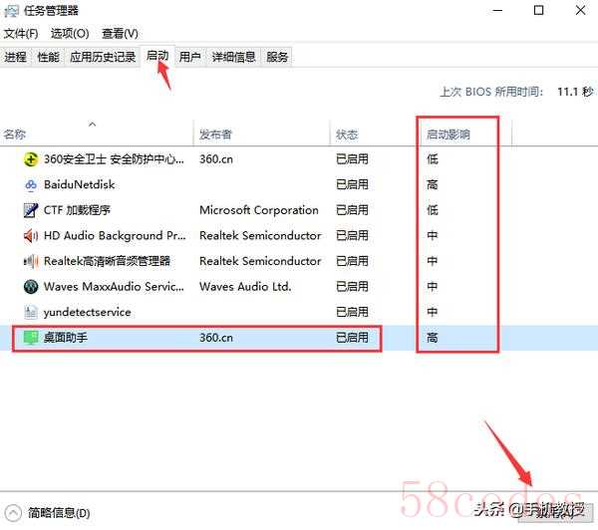This screenshot has height=530, width=598.
Task: Click the 360安全卫士 shield icon
Action: coord(31,159)
